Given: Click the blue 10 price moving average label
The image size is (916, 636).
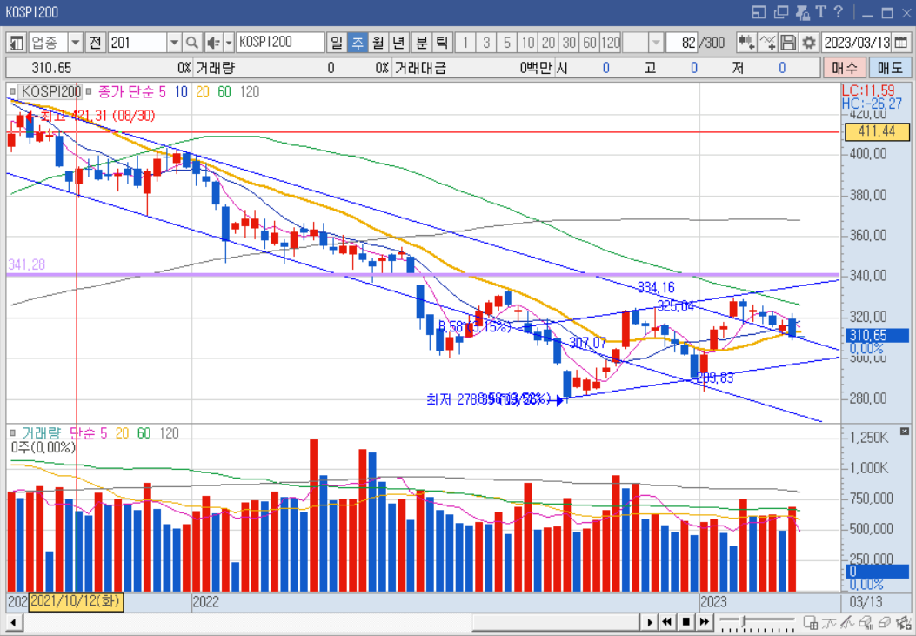Looking at the screenshot, I should 181,91.
